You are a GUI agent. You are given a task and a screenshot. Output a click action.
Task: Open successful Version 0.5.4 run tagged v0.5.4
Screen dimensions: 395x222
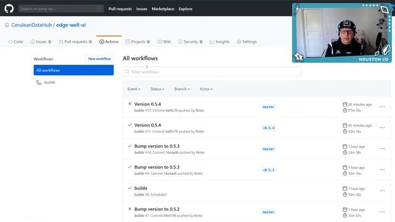tap(148, 125)
